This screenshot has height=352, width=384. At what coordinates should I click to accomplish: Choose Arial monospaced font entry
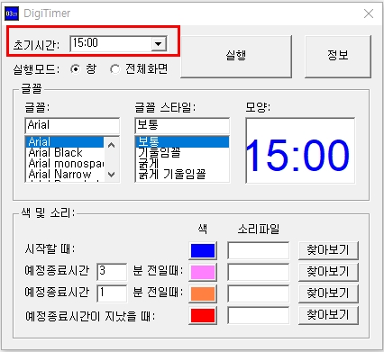coord(65,164)
